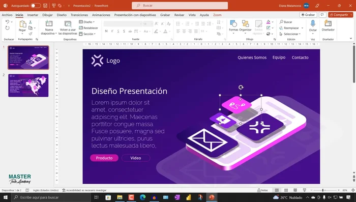The image size is (356, 202).
Task: Collapse the ribbon with the chevron
Action: [351, 38]
